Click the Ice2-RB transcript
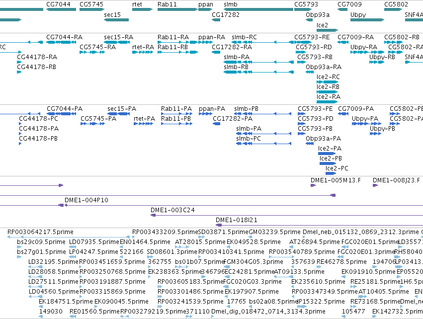The image size is (423, 319). pyautogui.click(x=327, y=92)
